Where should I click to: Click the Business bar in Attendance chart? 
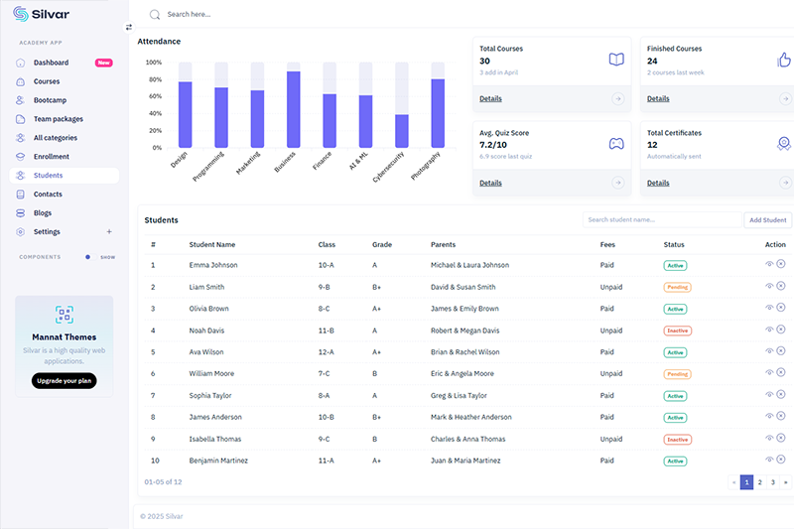294,109
